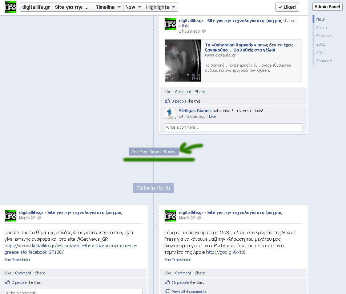Expand the Timeline dropdown

click(108, 7)
